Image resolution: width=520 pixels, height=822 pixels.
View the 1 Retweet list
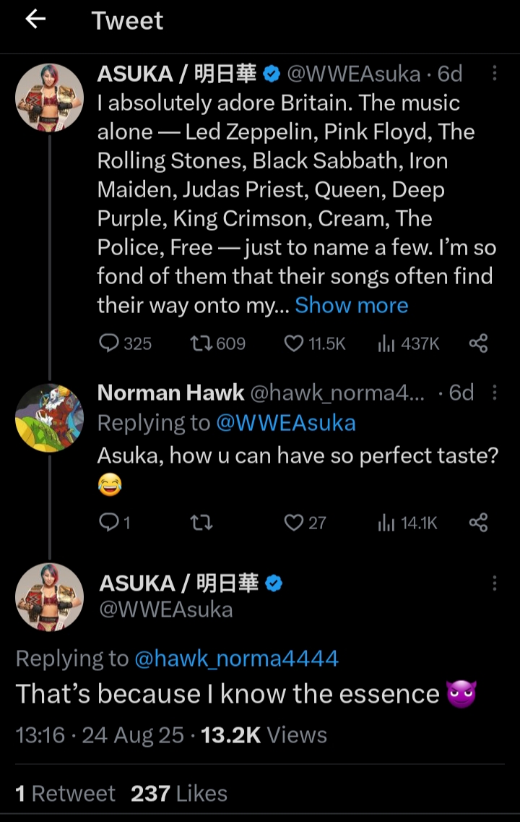(x=65, y=793)
